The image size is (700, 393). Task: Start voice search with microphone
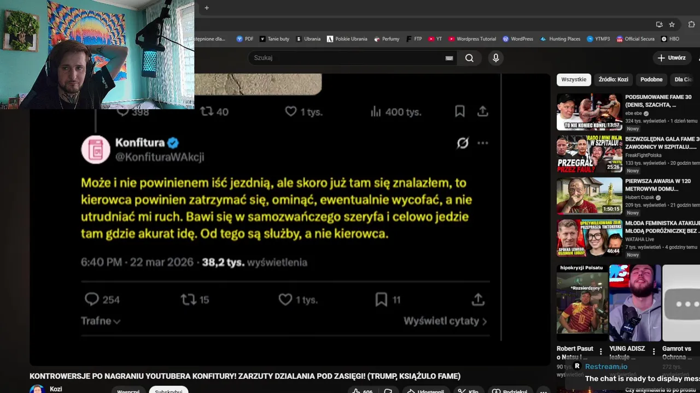495,58
